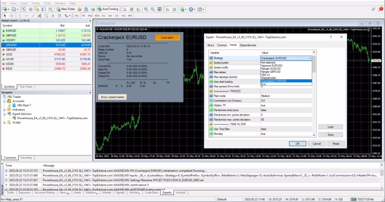Open the New Chart toolbar icon
The width and height of the screenshot is (385, 202).
(x=5, y=9)
